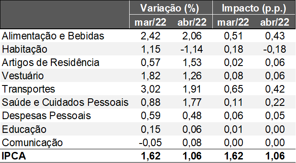Select the Comunicação row label
296x163 pixels.
point(32,143)
